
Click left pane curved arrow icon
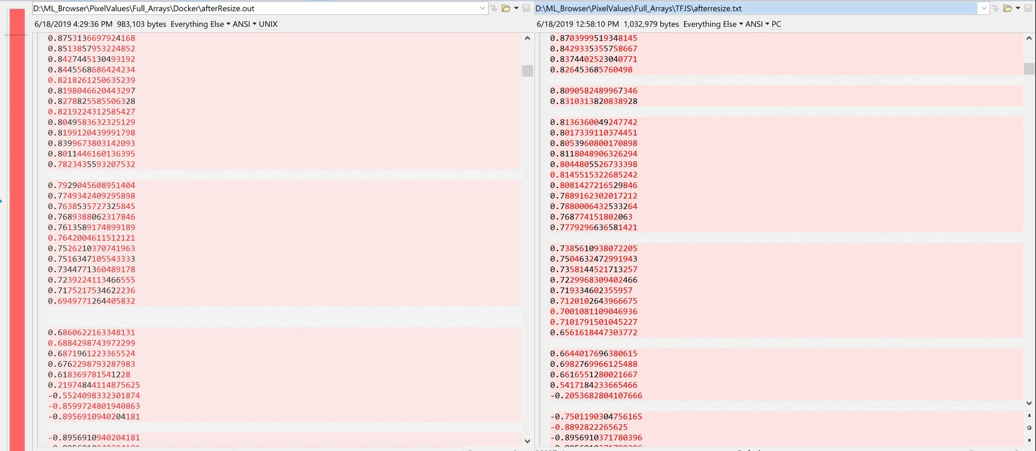(x=494, y=8)
